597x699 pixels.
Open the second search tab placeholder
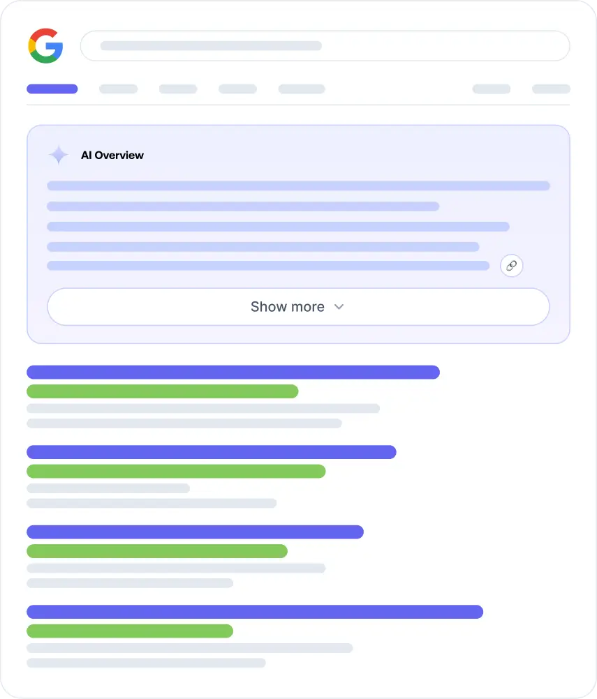coord(119,89)
